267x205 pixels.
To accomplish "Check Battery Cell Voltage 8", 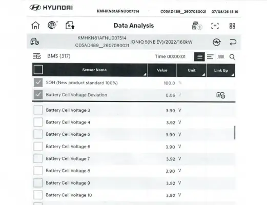I will (x=38, y=171).
